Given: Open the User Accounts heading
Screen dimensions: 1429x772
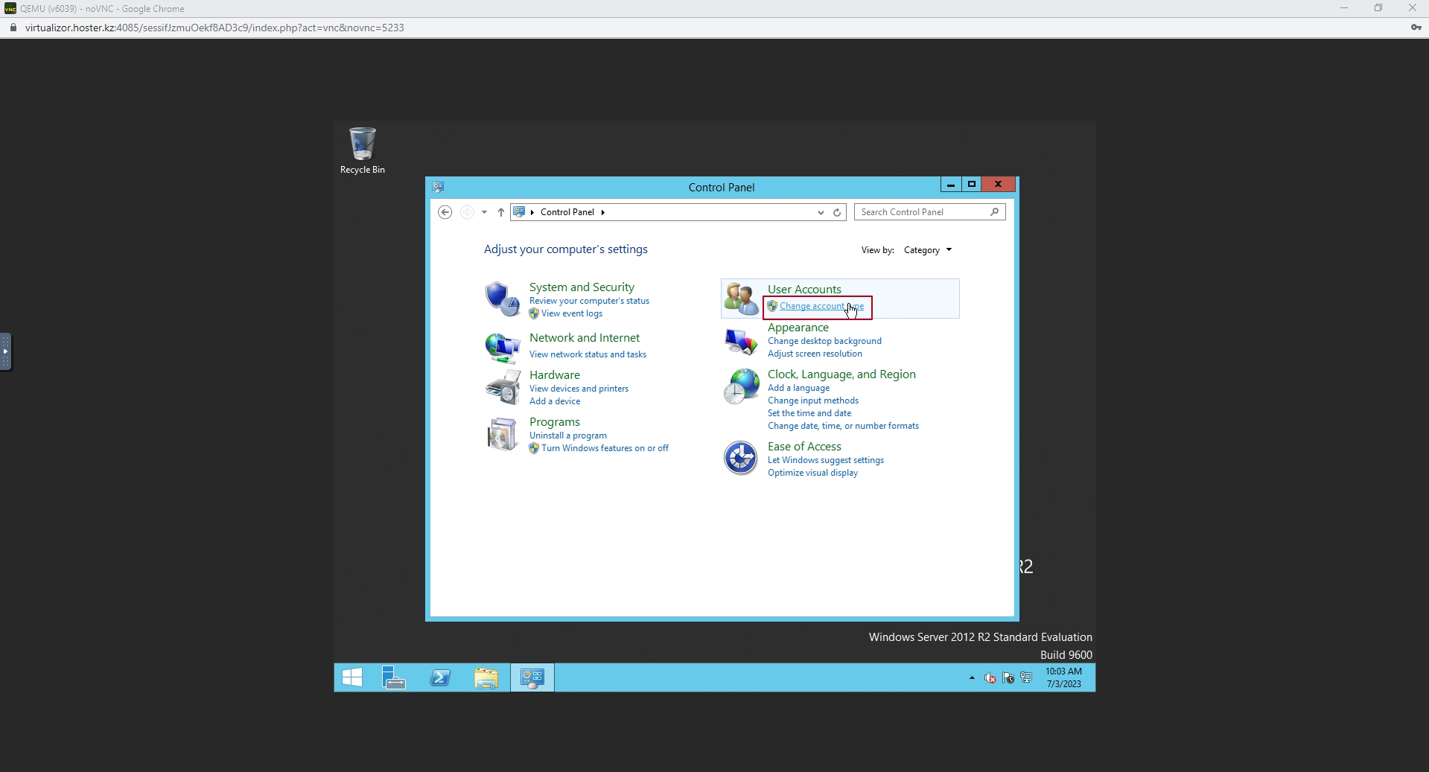Looking at the screenshot, I should pos(804,290).
